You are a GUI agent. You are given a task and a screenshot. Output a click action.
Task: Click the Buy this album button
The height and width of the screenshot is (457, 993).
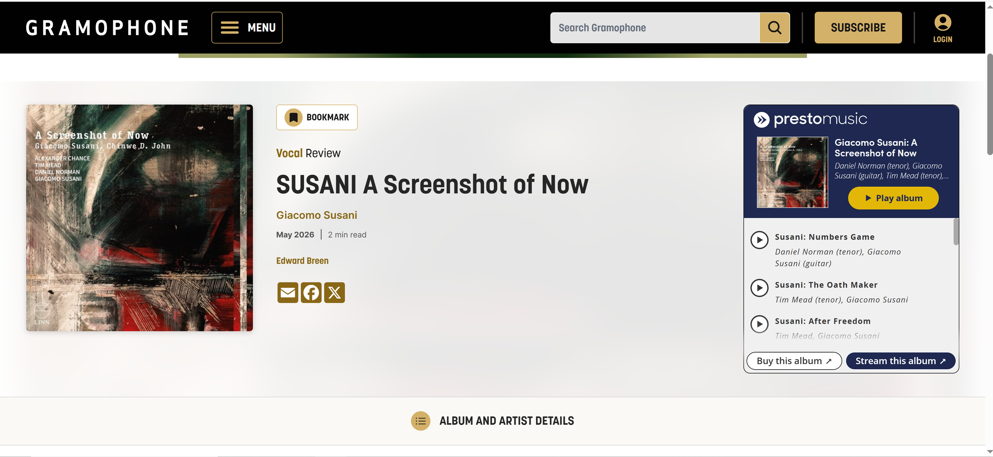click(794, 361)
